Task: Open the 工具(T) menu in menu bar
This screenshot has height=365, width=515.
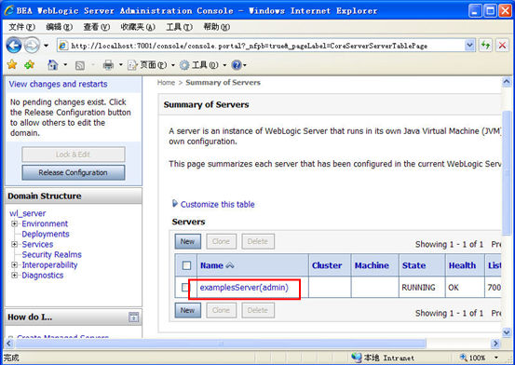Action: pyautogui.click(x=179, y=27)
